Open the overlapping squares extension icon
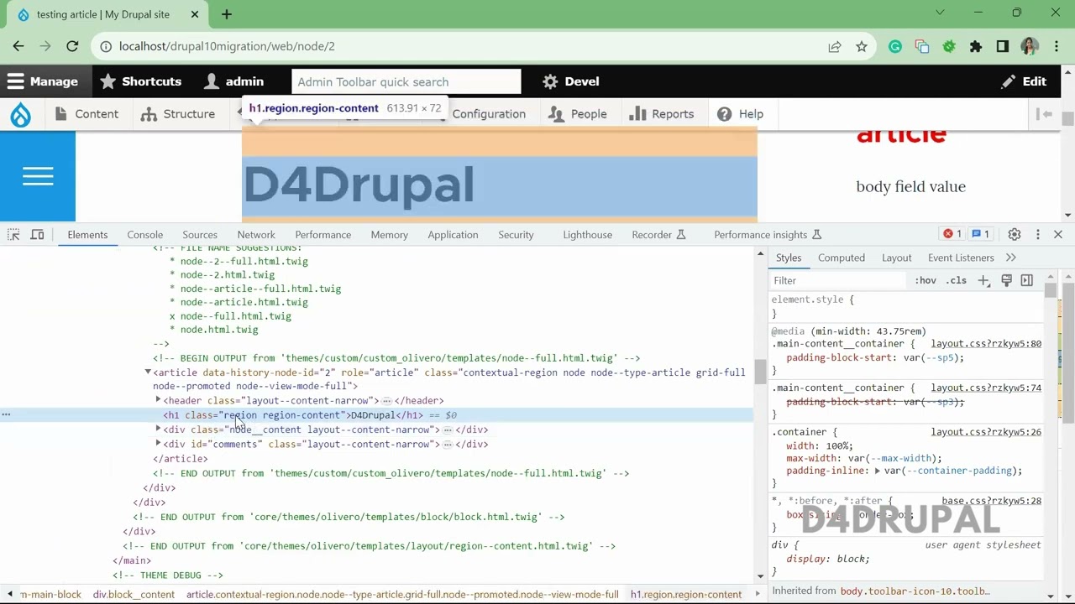 coord(922,47)
